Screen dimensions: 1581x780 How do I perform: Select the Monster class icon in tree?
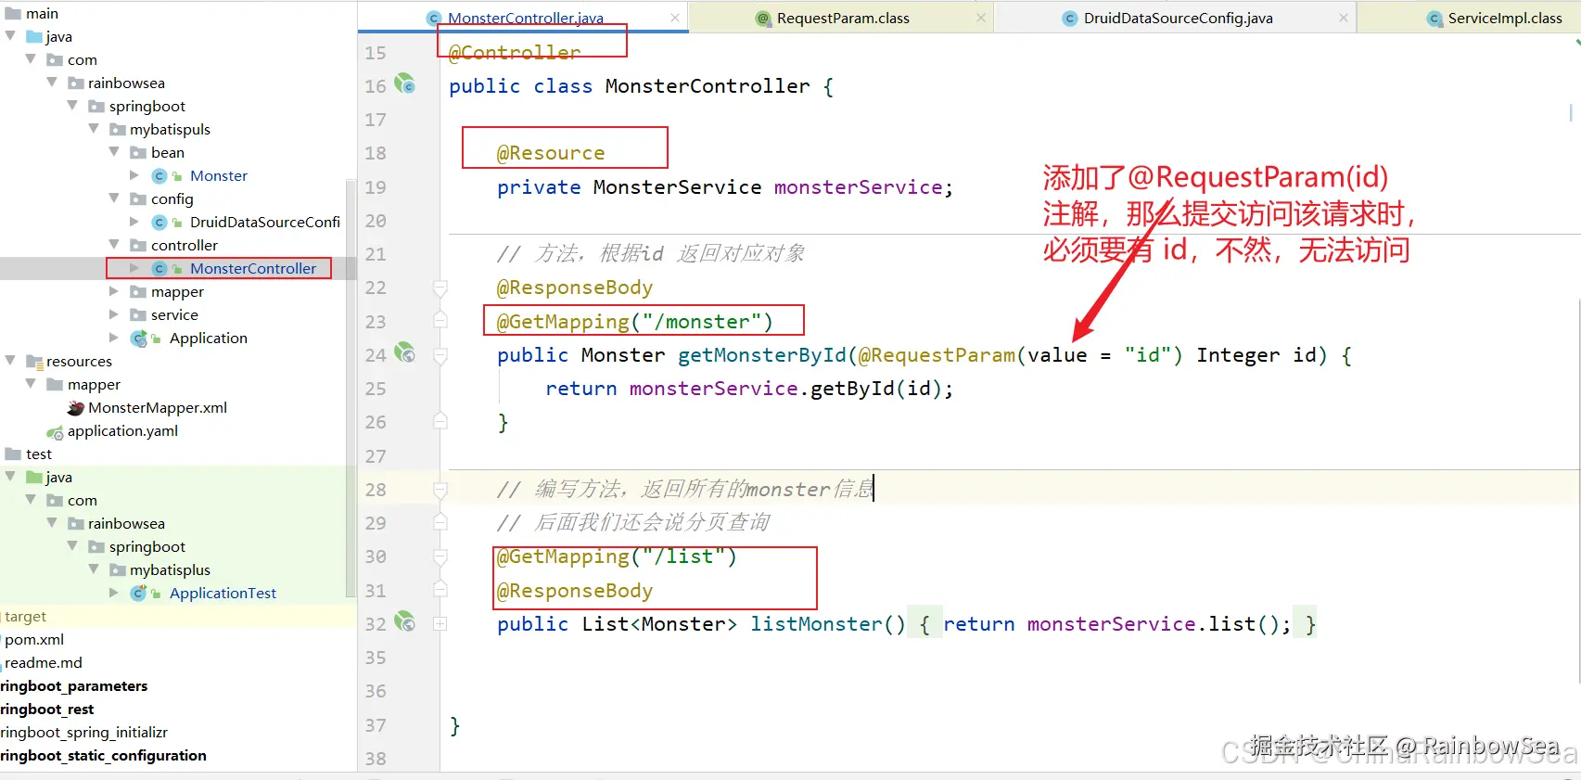[159, 176]
